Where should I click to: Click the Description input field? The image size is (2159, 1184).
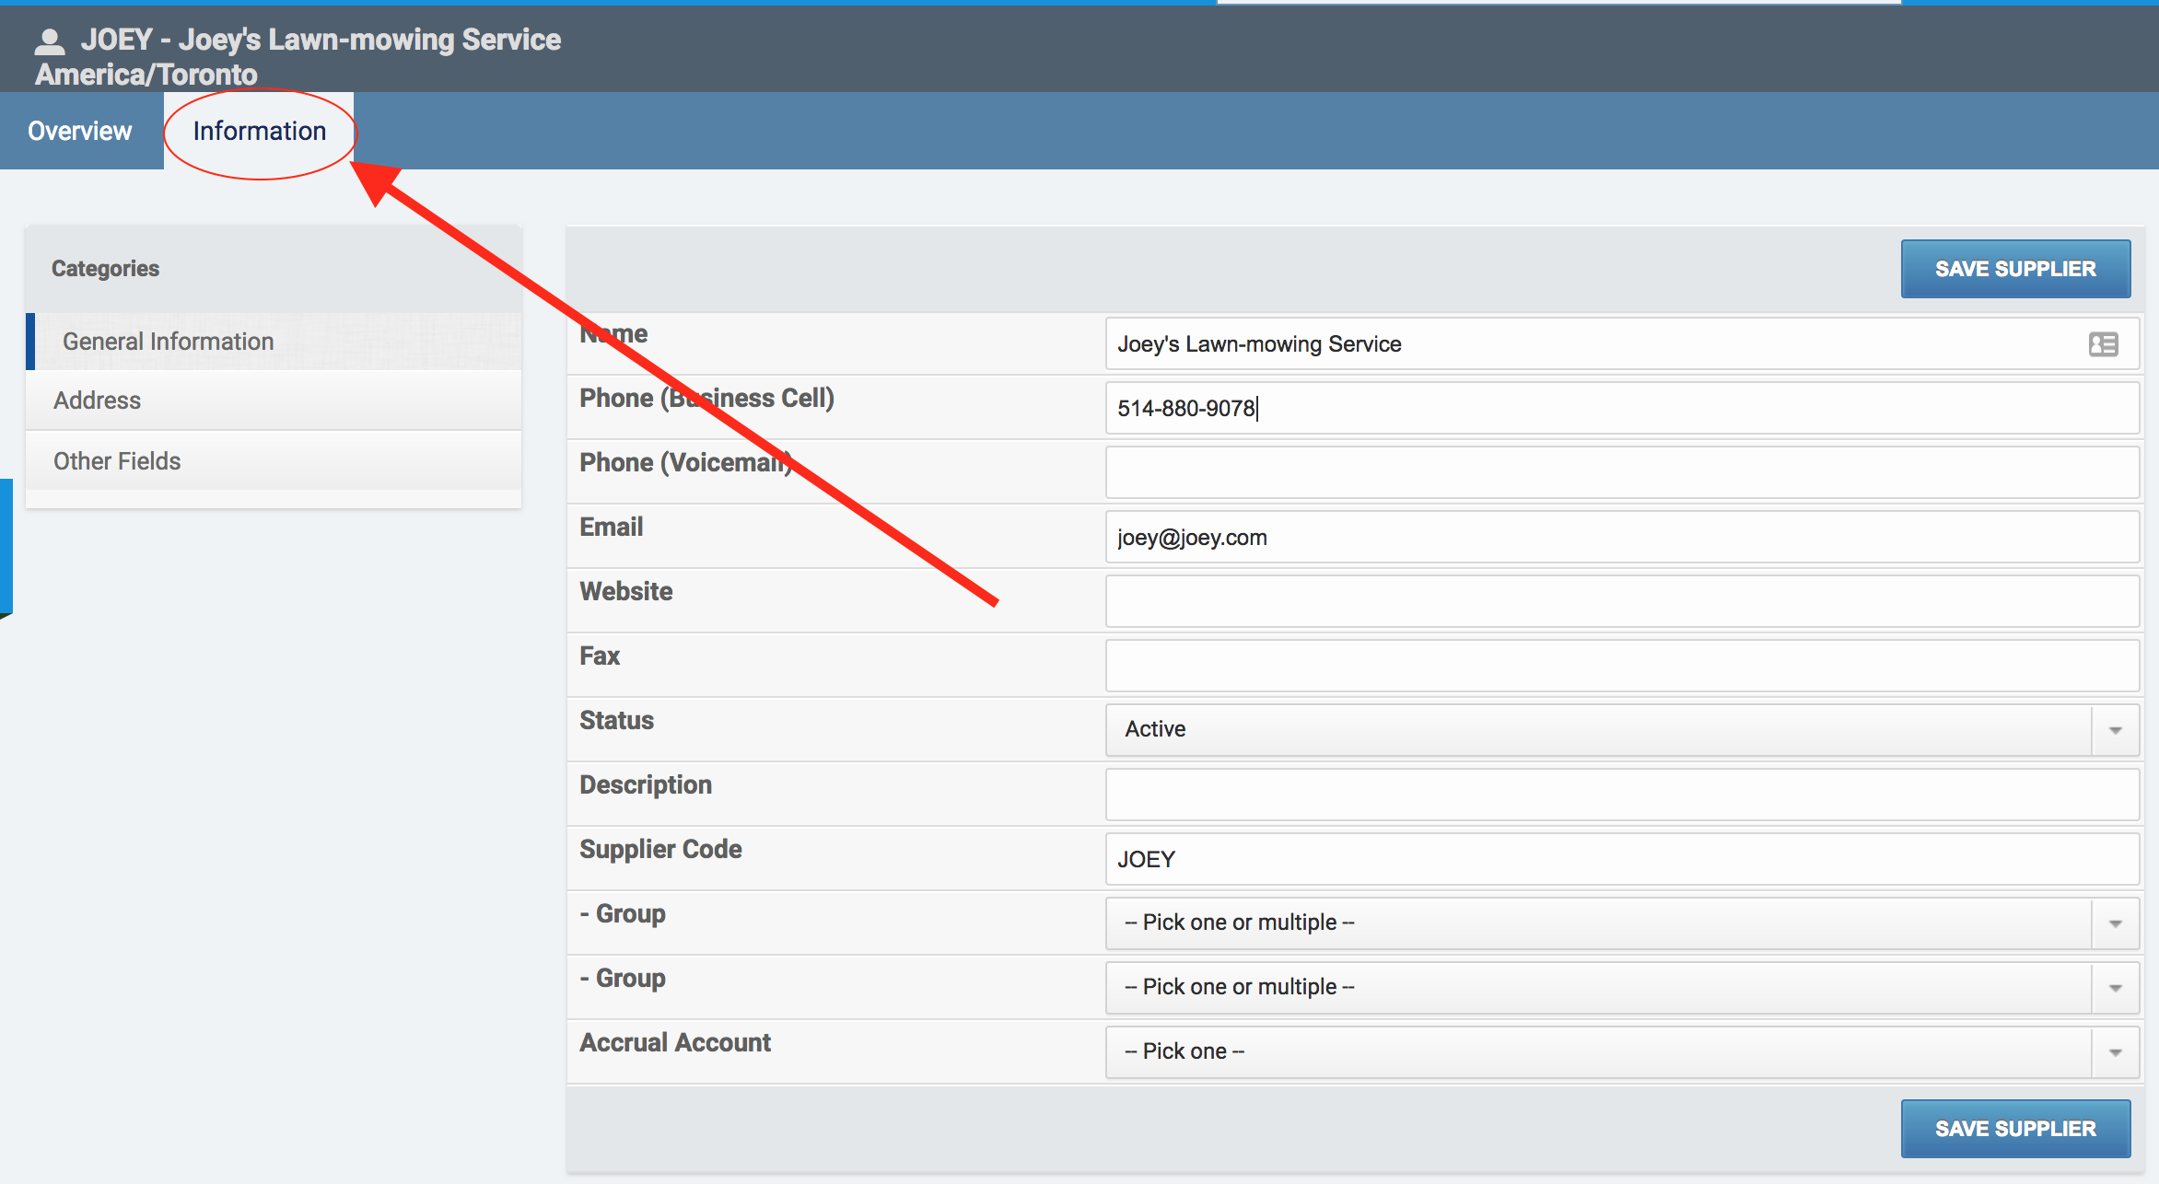pyautogui.click(x=1621, y=795)
